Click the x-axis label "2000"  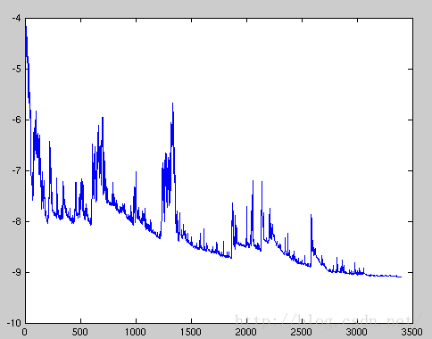[x=245, y=332]
